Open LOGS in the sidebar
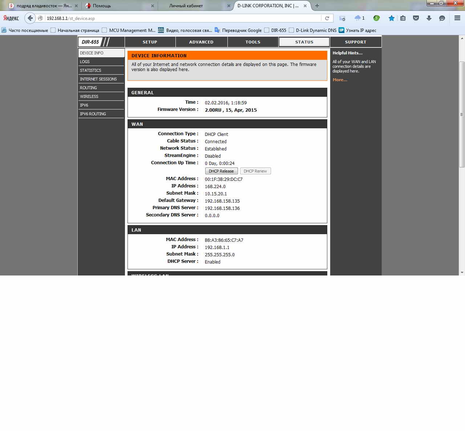The height and width of the screenshot is (431, 465). pyautogui.click(x=101, y=62)
